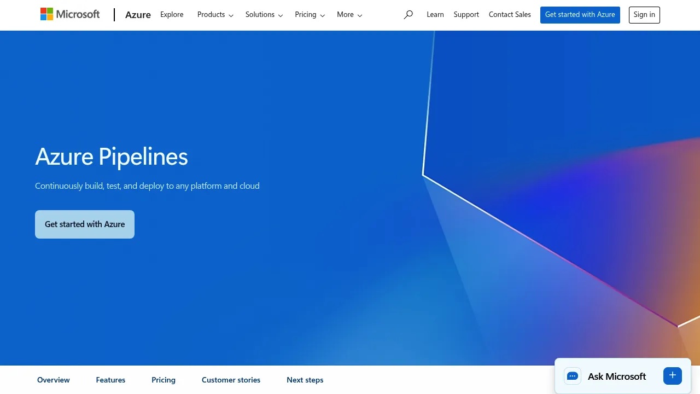Viewport: 700px width, 394px height.
Task: Click the 'Continuously build, test, and deploy' tagline
Action: tap(147, 186)
